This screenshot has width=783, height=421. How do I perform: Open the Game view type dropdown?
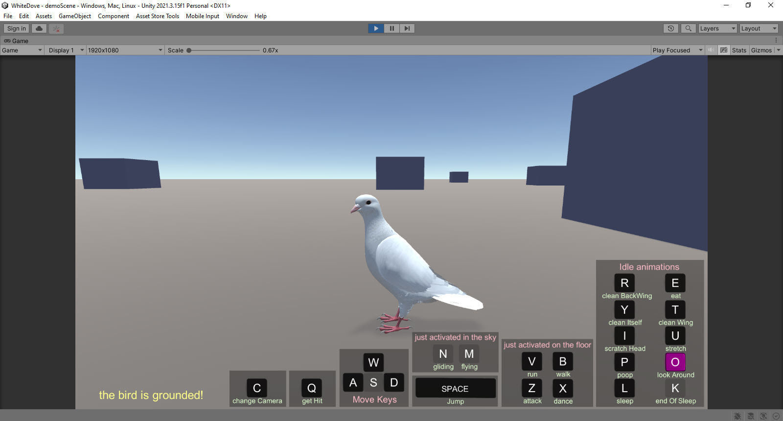(22, 50)
